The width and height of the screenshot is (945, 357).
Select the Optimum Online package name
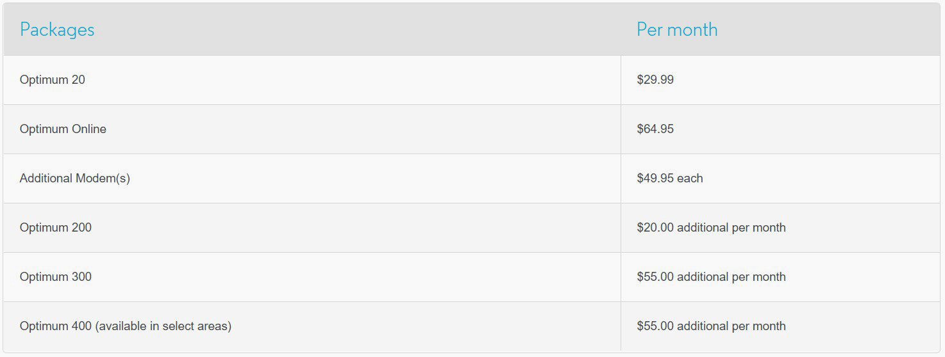coord(63,129)
